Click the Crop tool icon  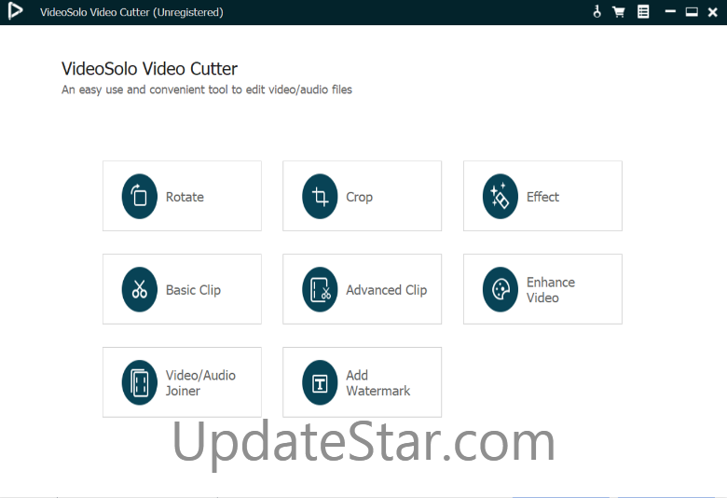pos(320,197)
